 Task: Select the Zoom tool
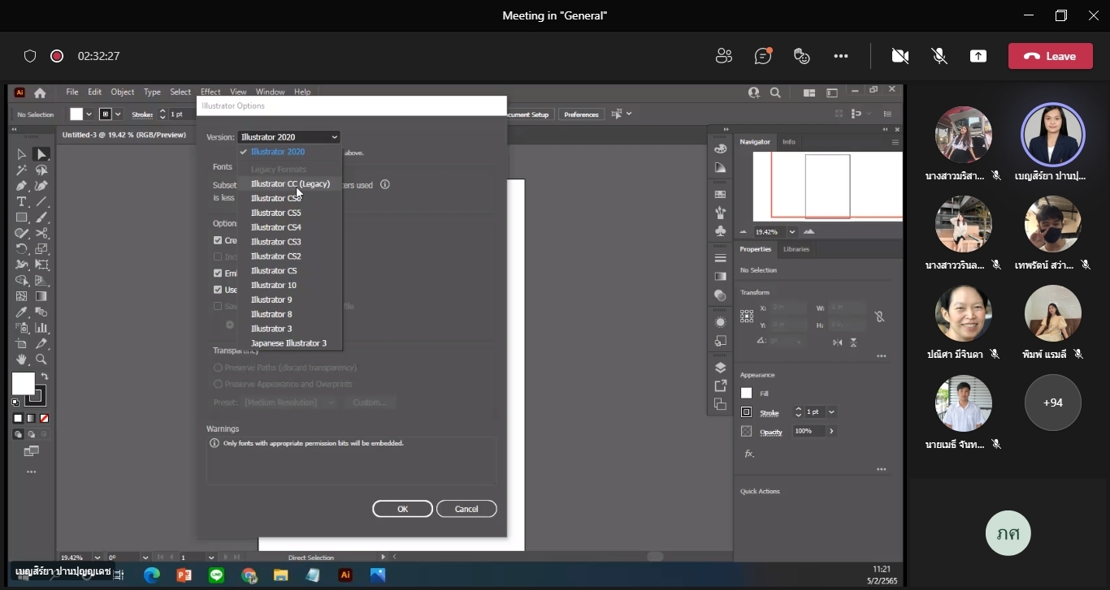[x=41, y=360]
